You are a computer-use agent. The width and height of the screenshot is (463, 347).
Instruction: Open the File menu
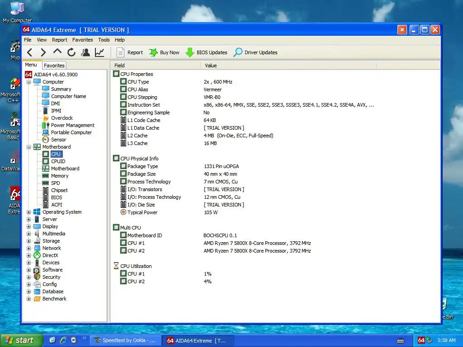[28, 40]
